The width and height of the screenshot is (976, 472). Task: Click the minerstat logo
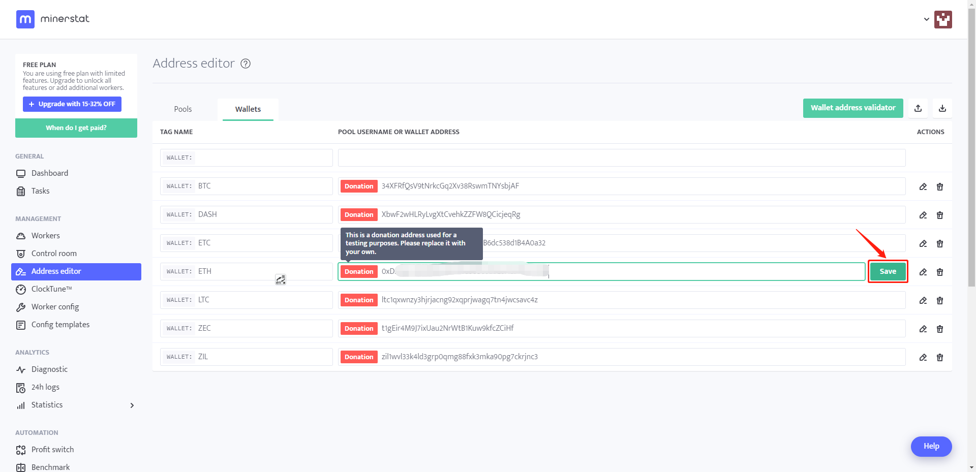(x=53, y=19)
